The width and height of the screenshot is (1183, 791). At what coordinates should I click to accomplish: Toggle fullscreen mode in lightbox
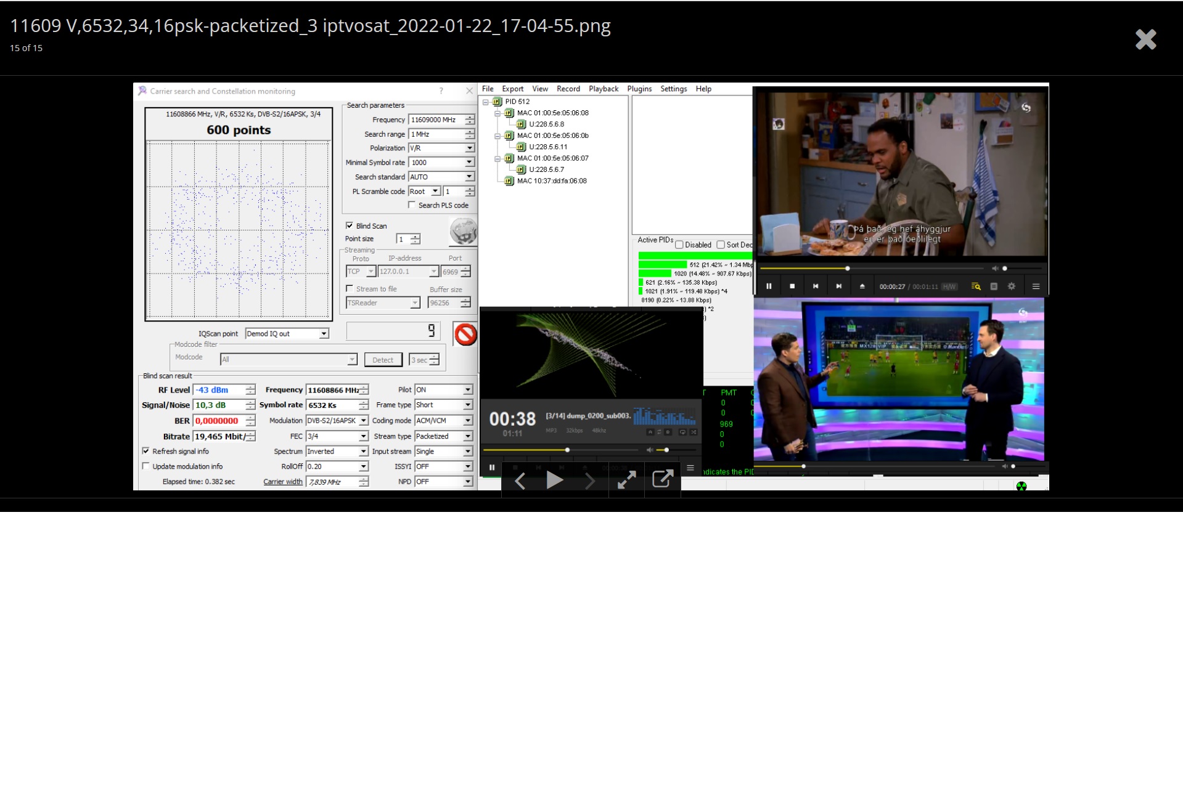tap(626, 480)
